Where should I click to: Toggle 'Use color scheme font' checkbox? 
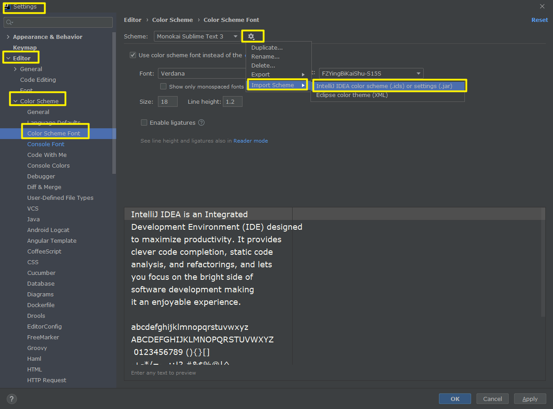[133, 55]
